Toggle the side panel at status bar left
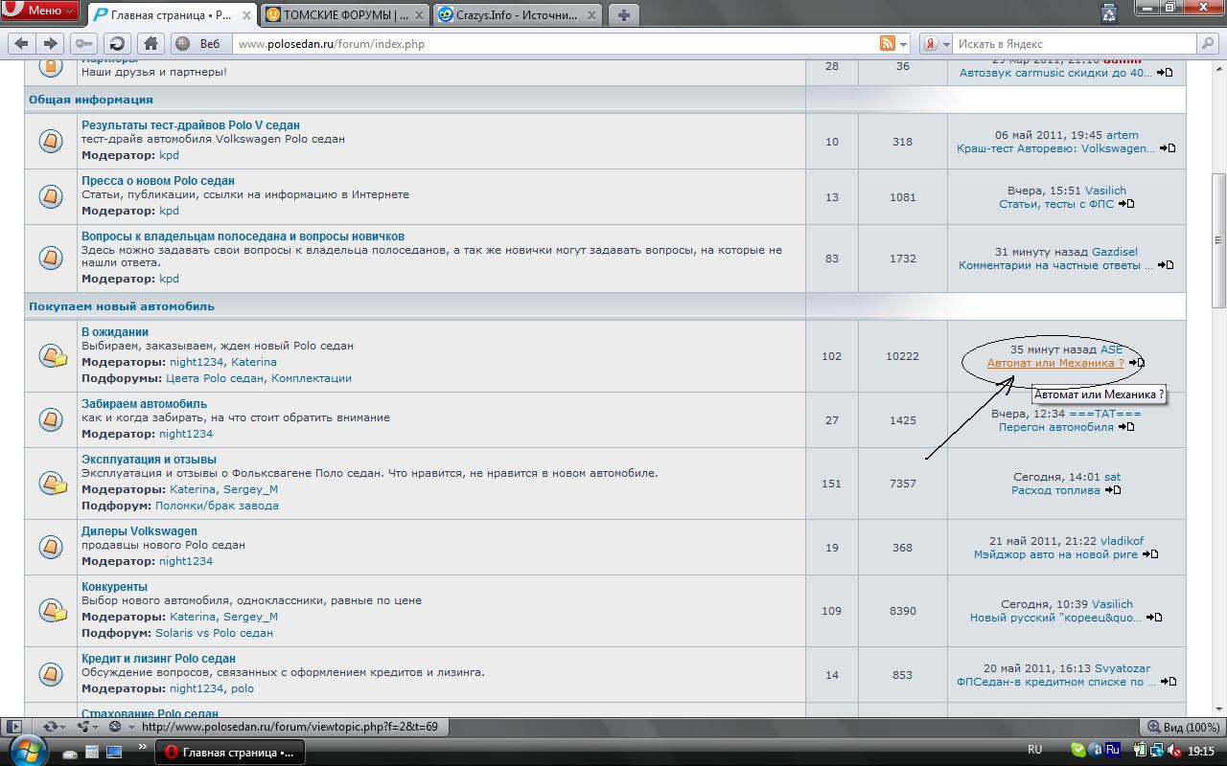1227x766 pixels. point(13,727)
